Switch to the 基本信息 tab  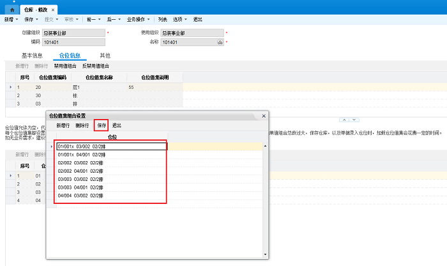(x=32, y=56)
